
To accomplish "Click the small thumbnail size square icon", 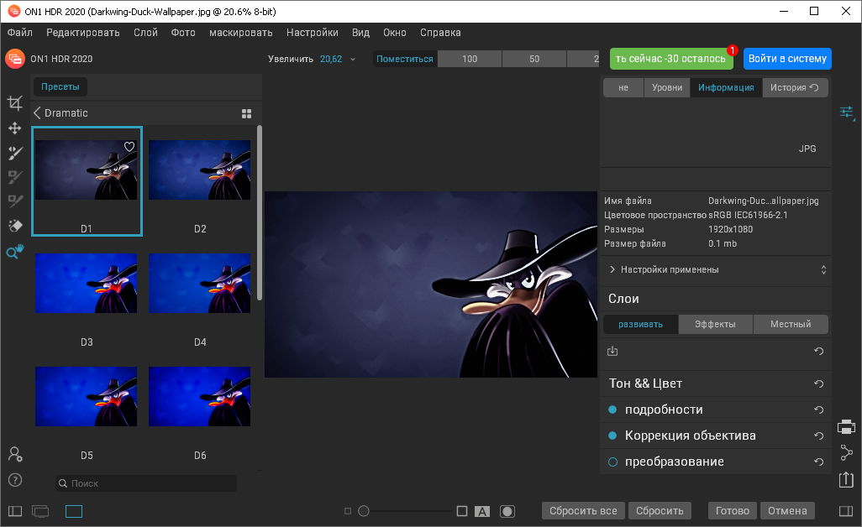I will (x=348, y=511).
